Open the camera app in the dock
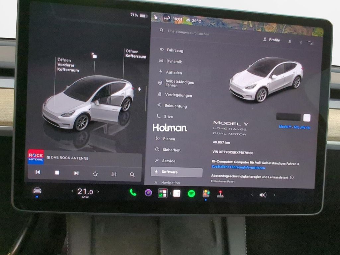340x255 pixels. 148,193
